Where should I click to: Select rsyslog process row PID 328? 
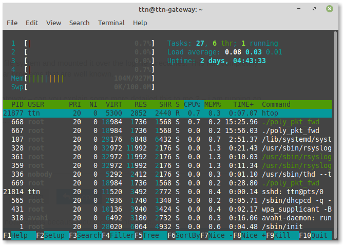[167, 148]
